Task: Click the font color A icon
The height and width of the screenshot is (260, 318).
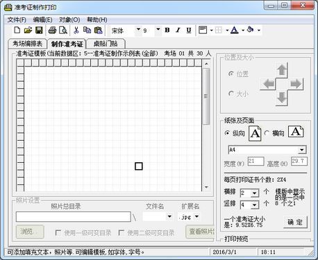Action: [235, 30]
